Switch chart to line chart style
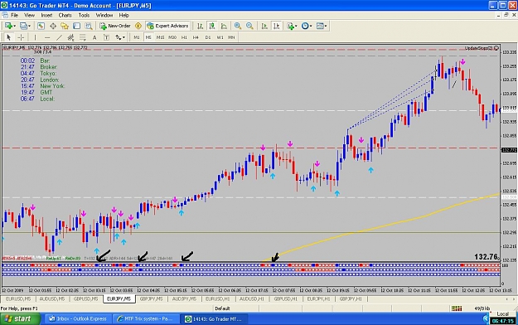 click(x=224, y=26)
